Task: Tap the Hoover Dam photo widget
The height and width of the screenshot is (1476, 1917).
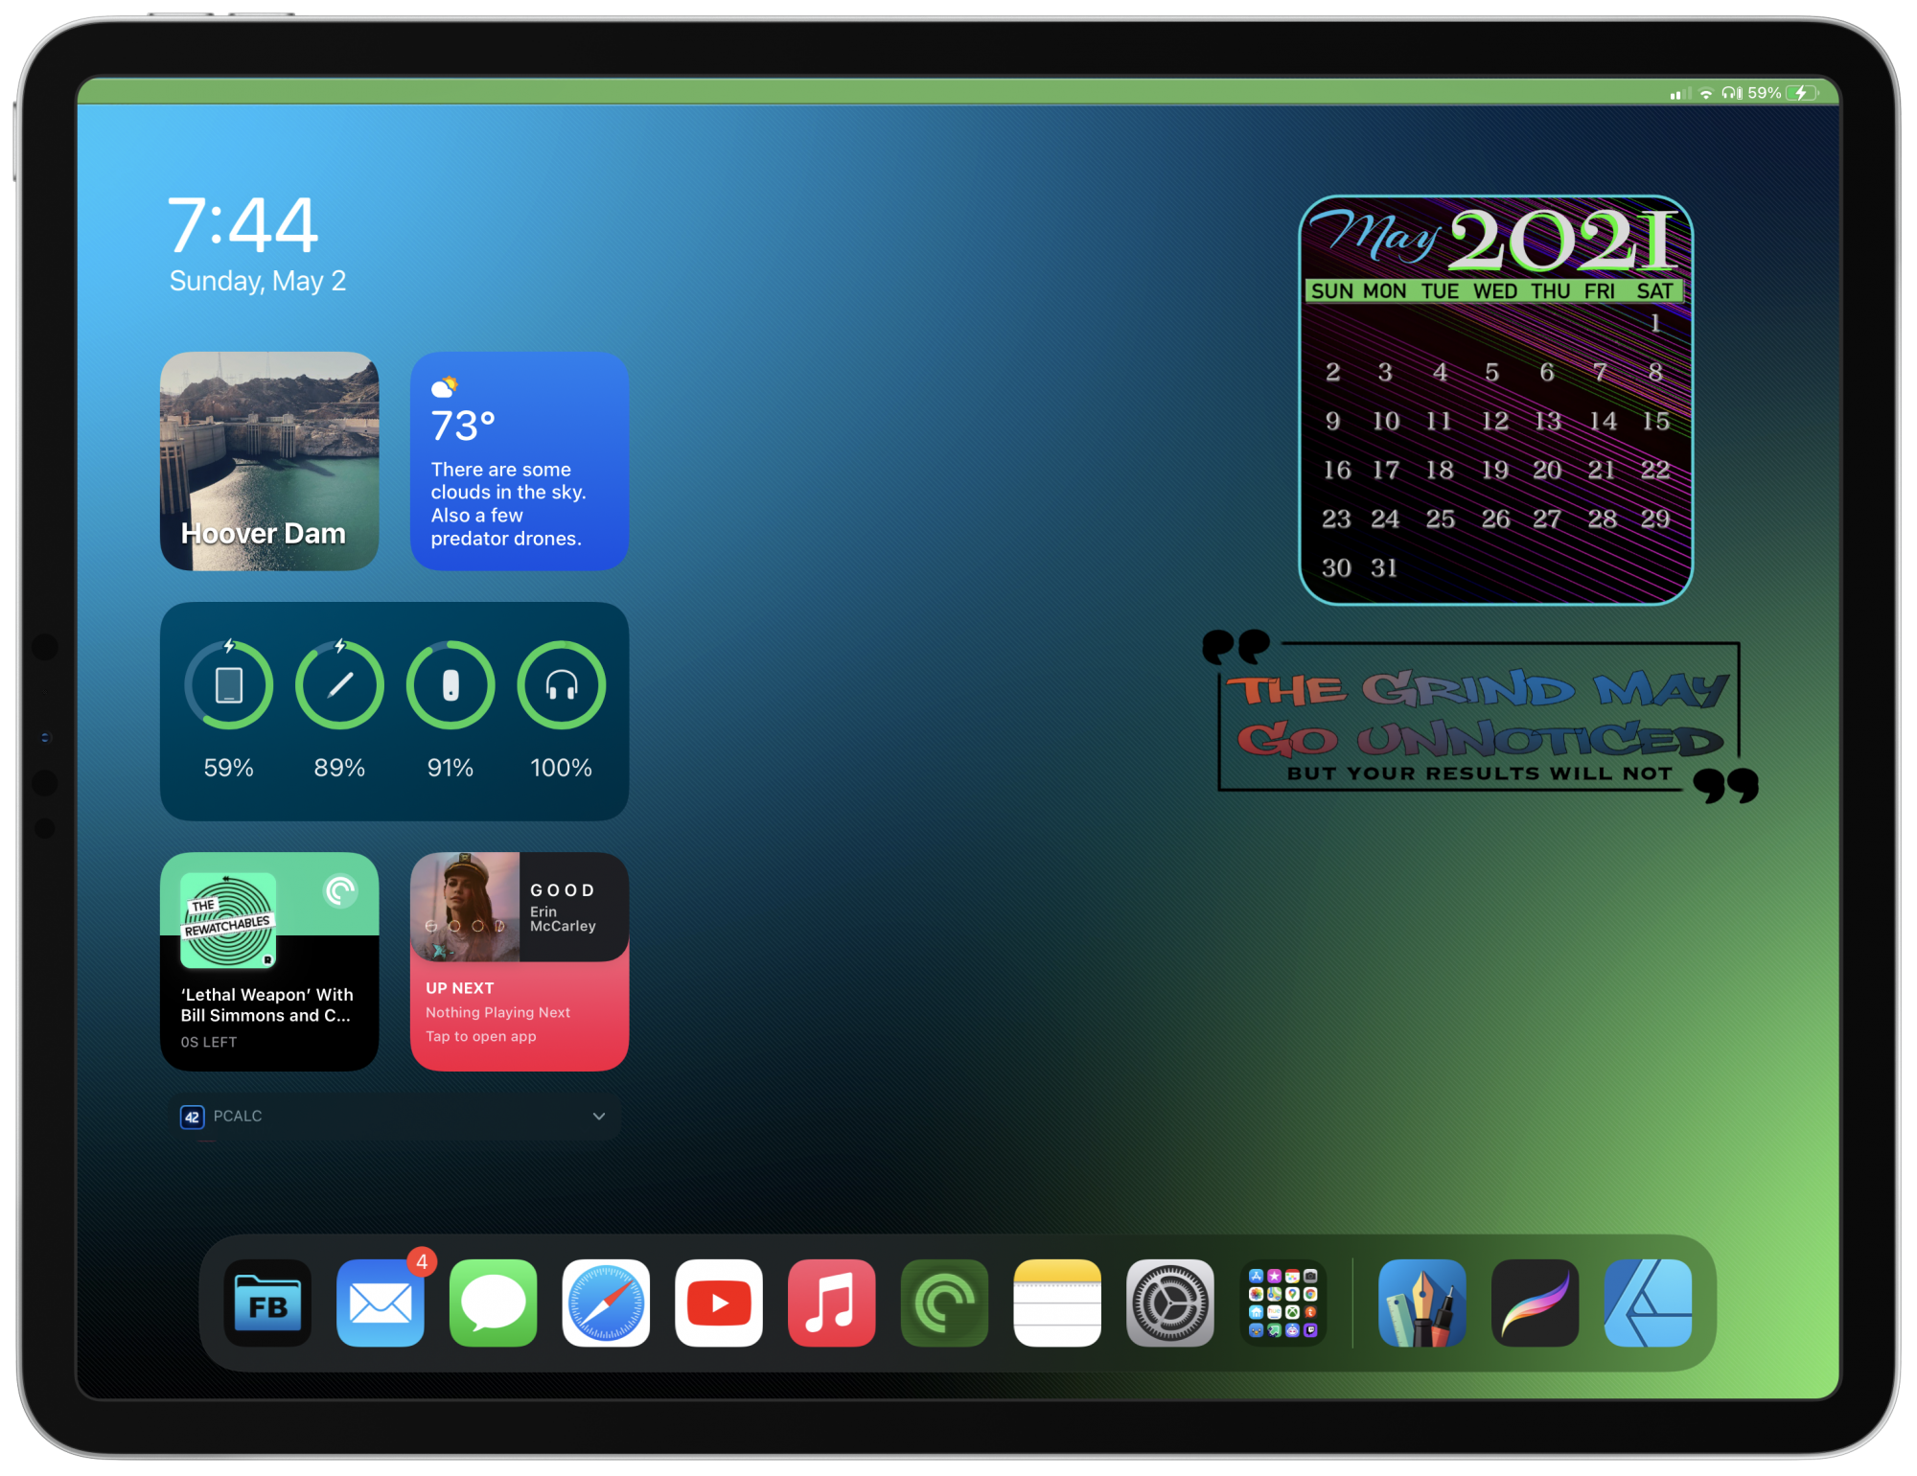Action: click(x=269, y=461)
